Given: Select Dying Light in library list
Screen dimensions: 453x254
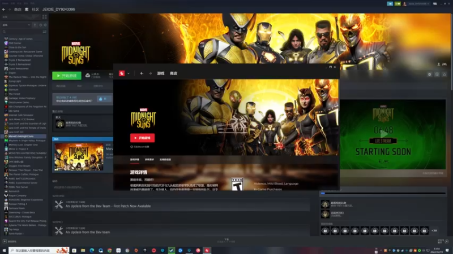Looking at the screenshot, I should [15, 81].
